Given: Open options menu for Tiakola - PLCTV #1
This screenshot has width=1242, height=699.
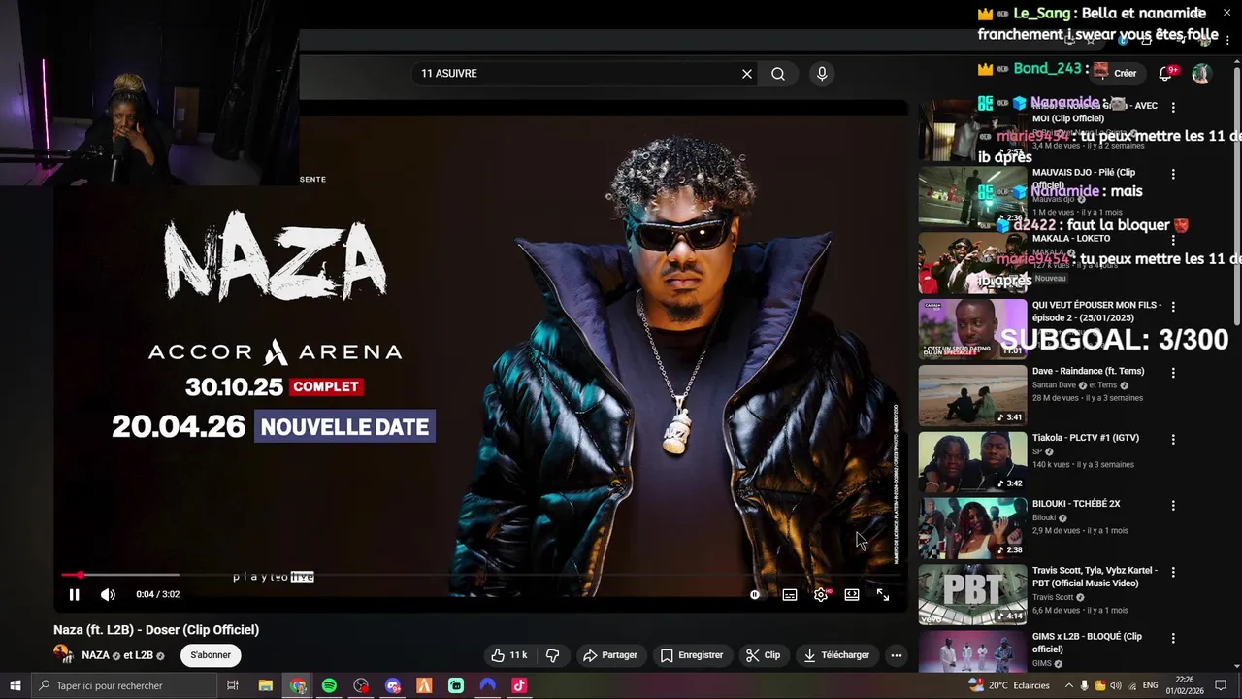Looking at the screenshot, I should tap(1173, 439).
